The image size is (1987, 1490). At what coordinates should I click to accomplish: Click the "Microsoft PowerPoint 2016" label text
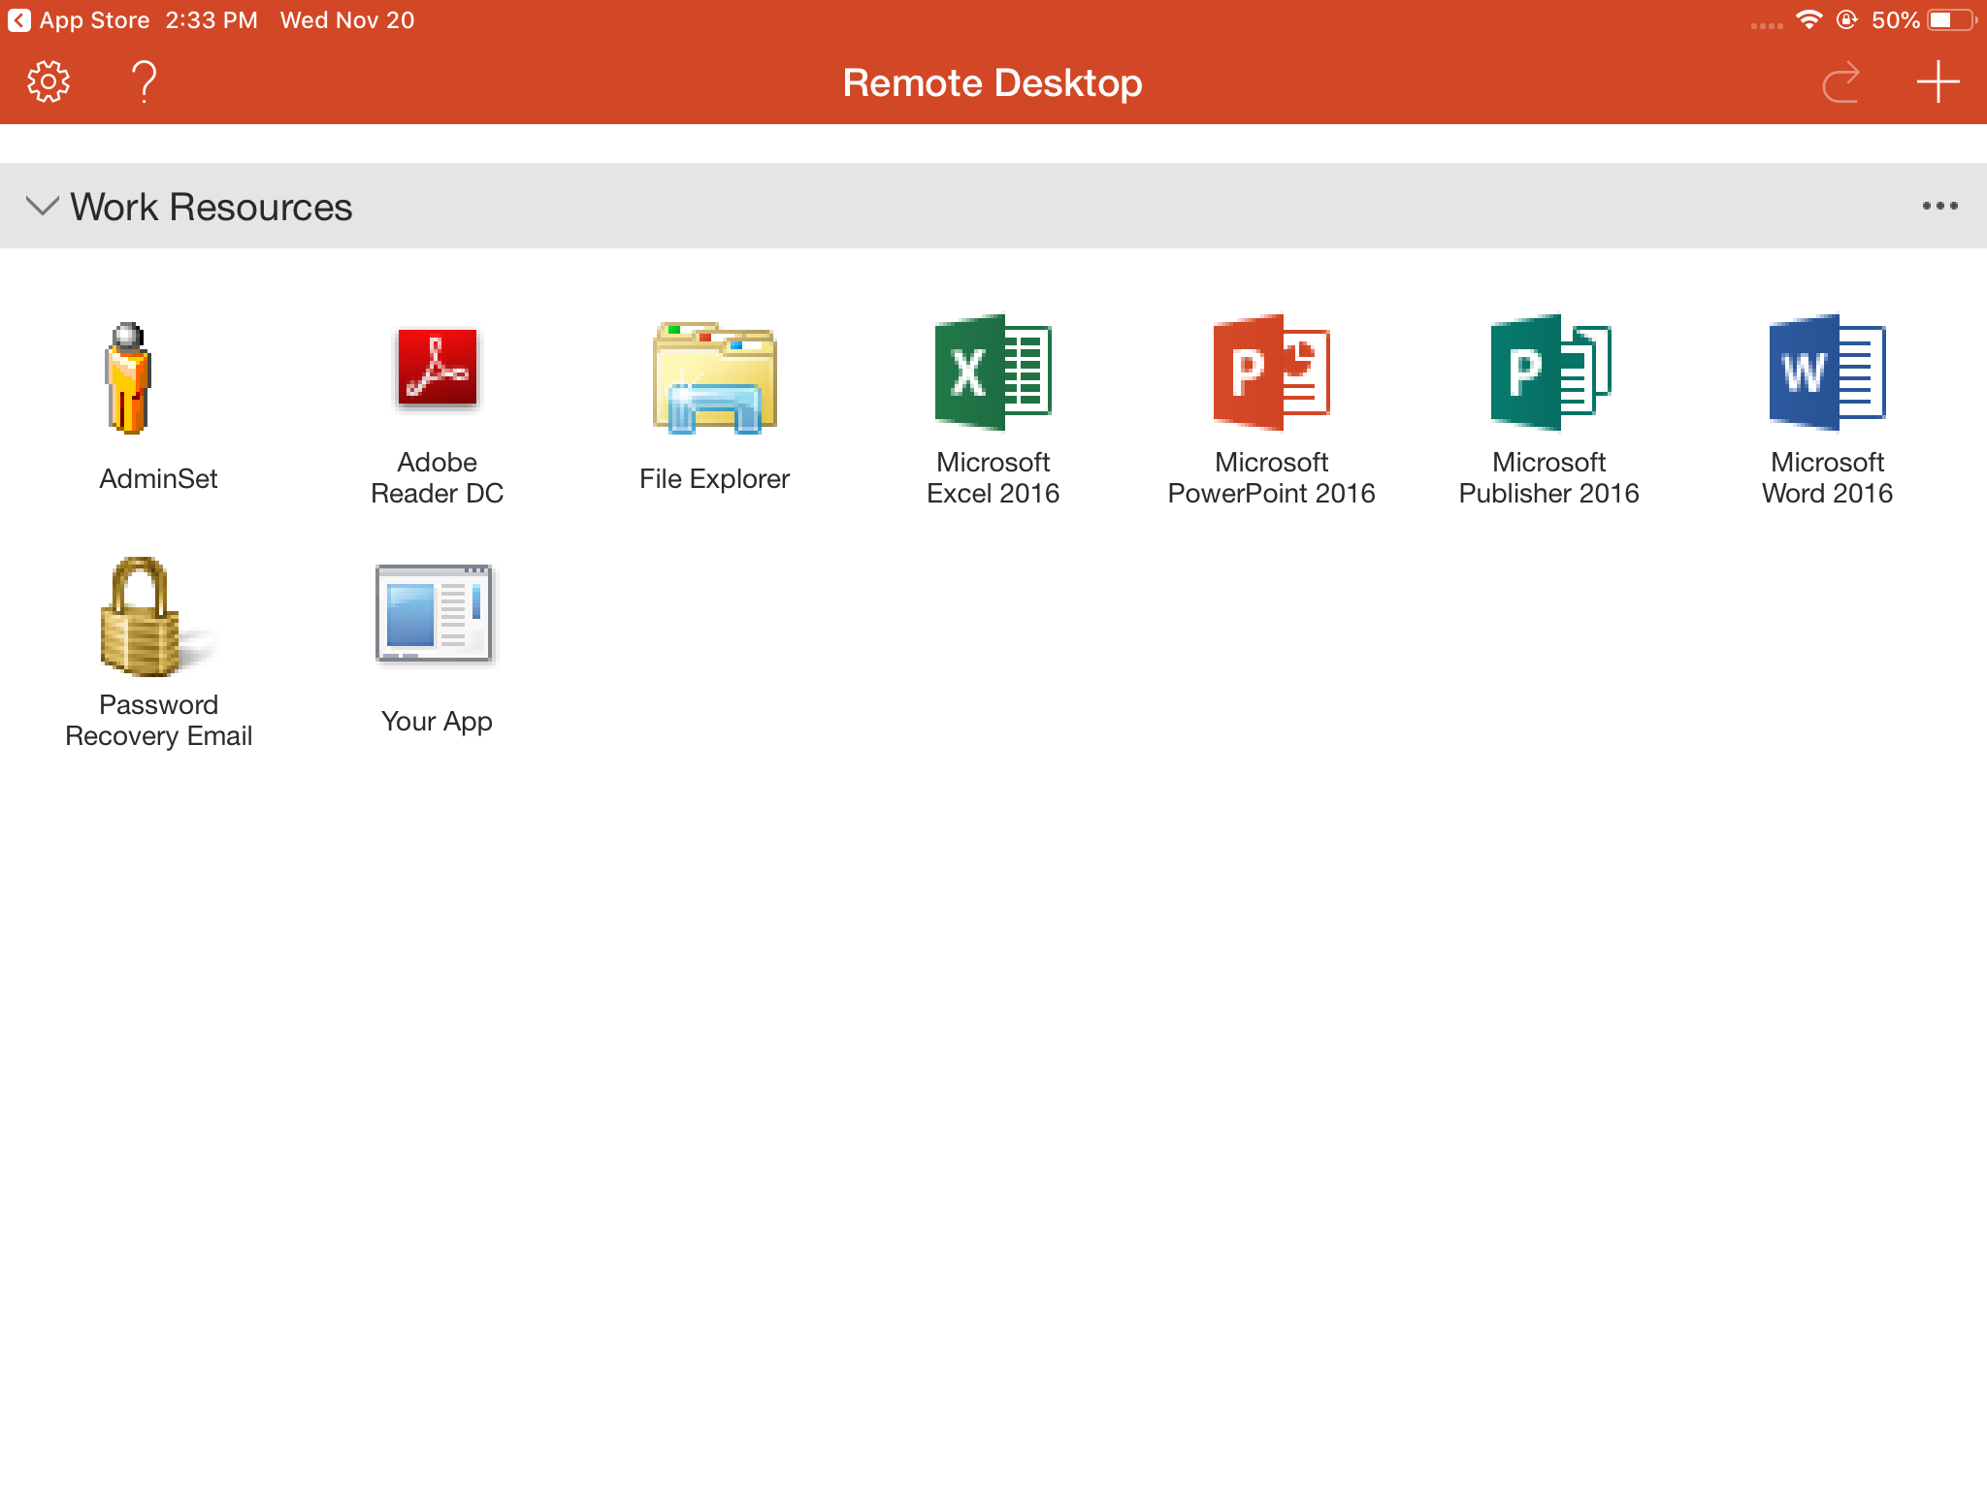[1271, 477]
